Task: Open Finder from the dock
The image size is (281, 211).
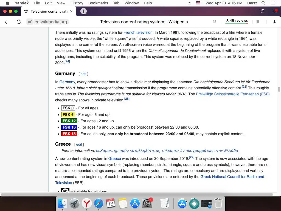Action: (62, 204)
